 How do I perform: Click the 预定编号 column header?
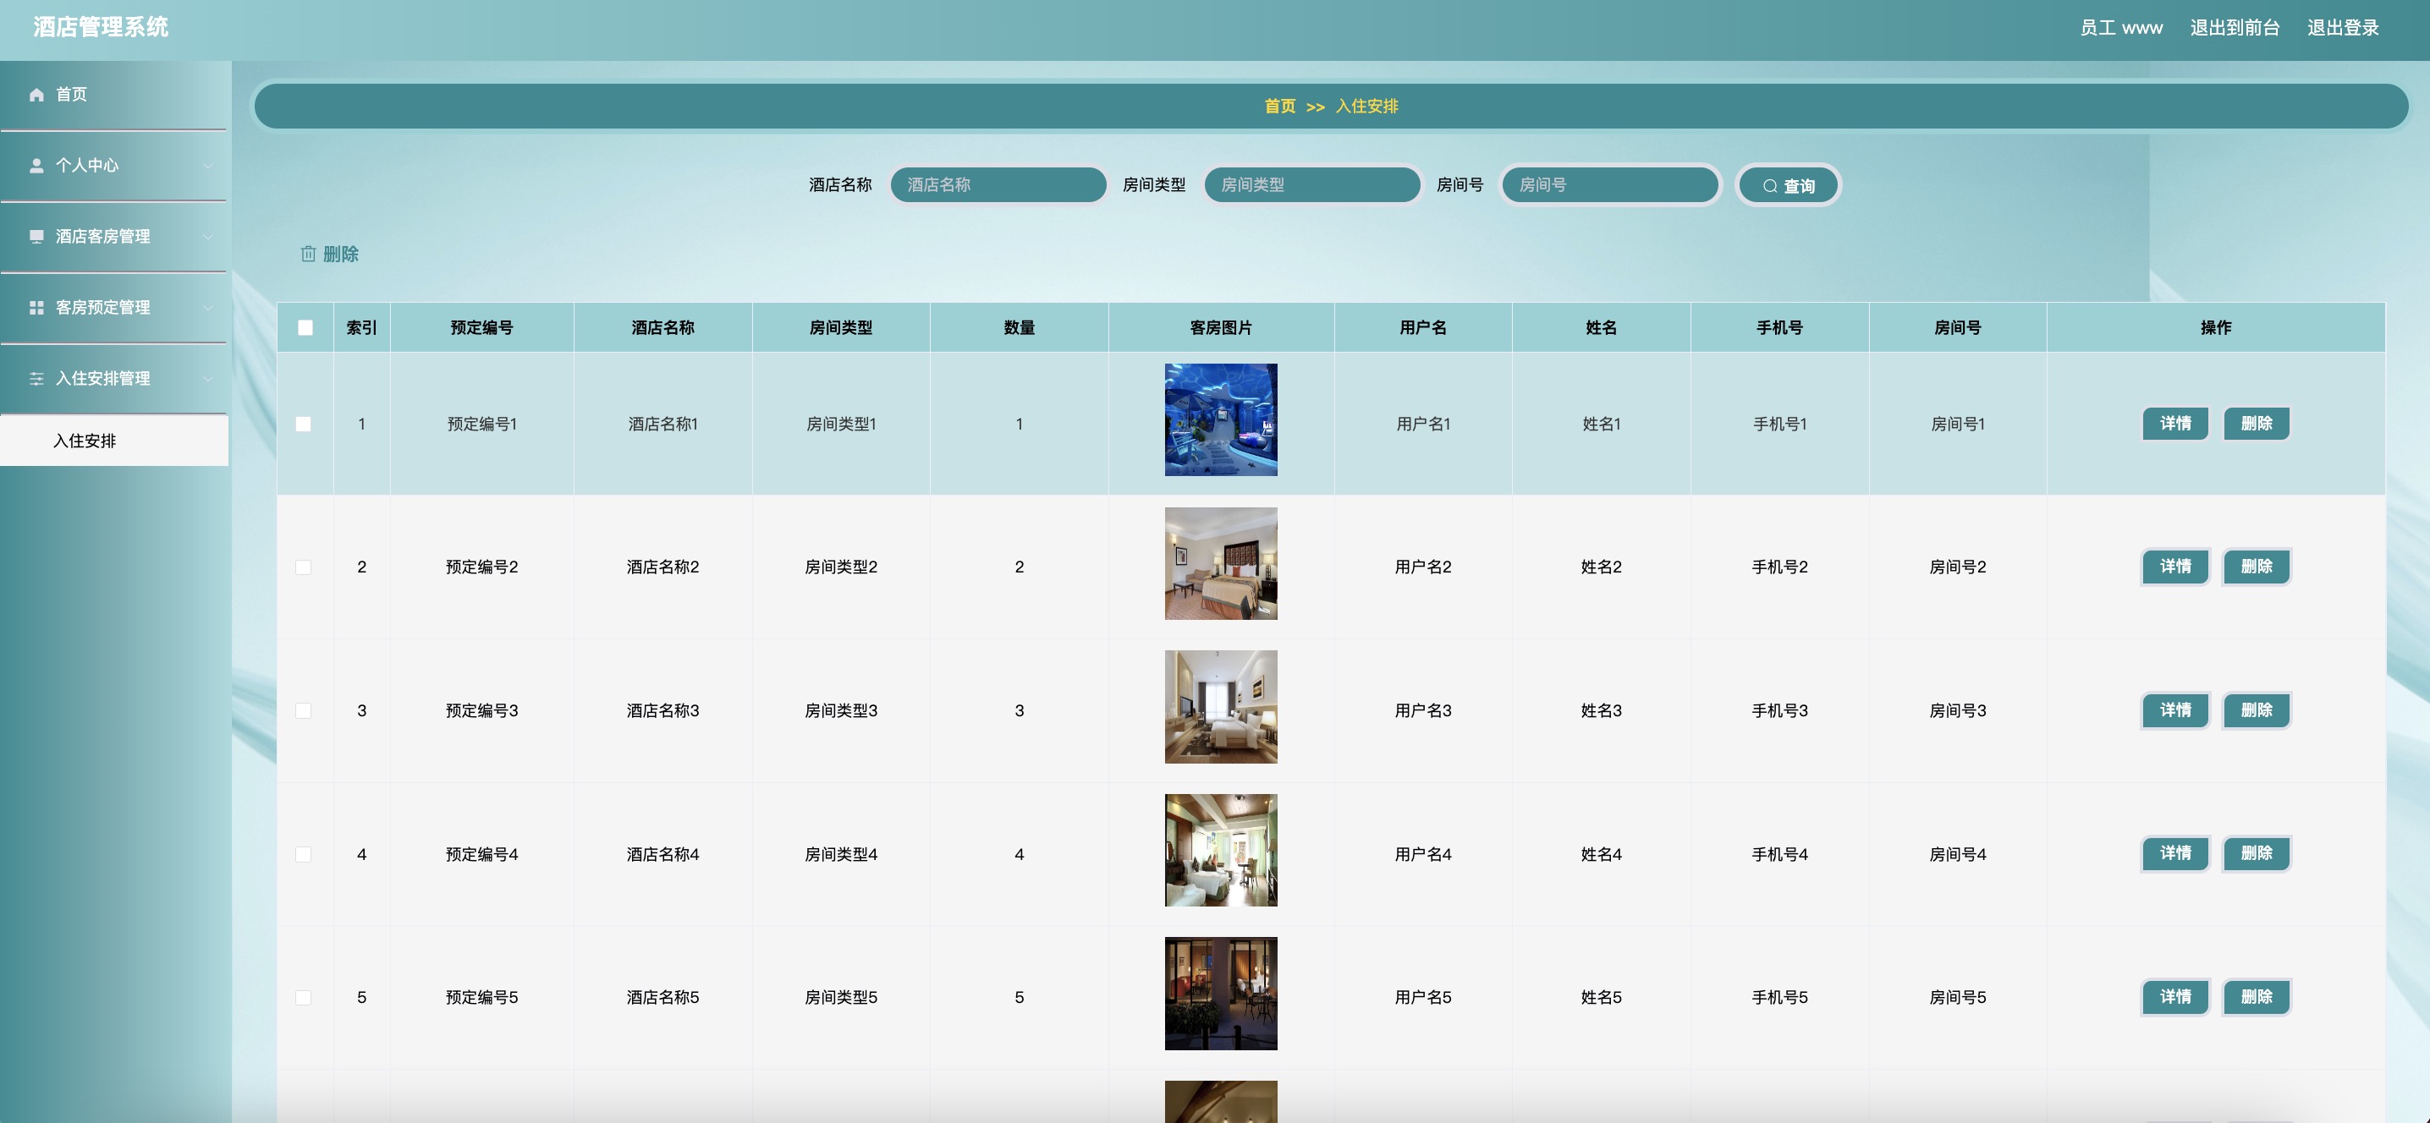coord(482,328)
